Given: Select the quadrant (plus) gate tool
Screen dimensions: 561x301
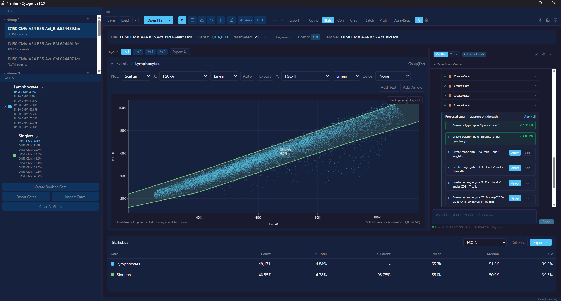Looking at the screenshot, I should (221, 20).
